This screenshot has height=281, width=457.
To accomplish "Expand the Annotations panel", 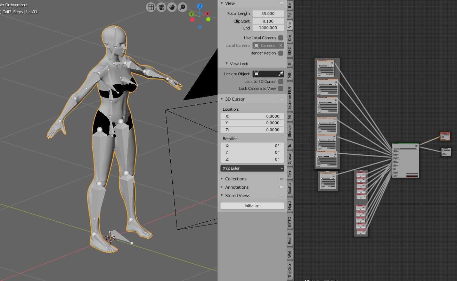I will (x=222, y=187).
